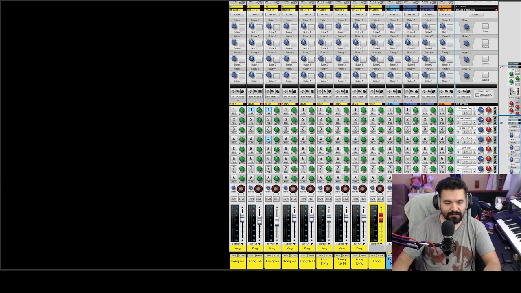Step insert patch arrows on Kong 1-2
The width and height of the screenshot is (521, 293).
[x=233, y=91]
